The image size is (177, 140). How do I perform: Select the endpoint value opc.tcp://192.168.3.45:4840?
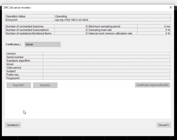71,20
